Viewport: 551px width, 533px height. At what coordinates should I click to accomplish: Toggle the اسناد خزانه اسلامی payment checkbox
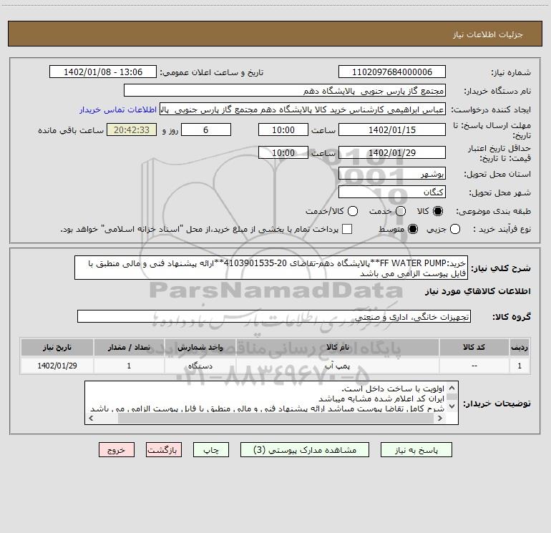[347, 229]
